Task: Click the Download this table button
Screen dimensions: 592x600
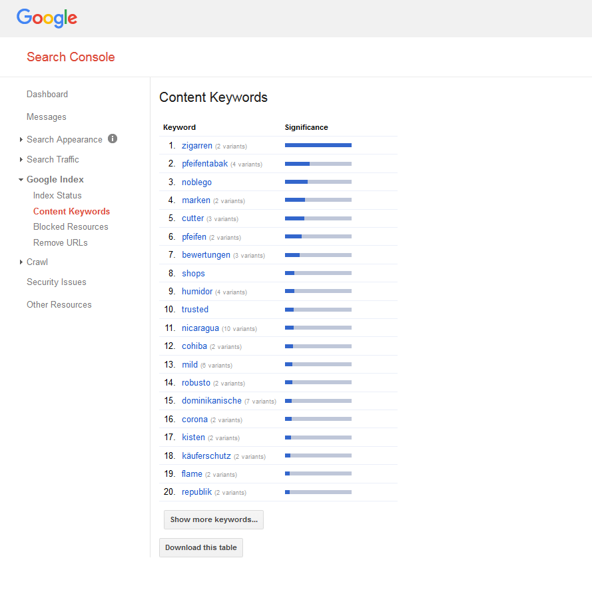Action: (x=200, y=547)
